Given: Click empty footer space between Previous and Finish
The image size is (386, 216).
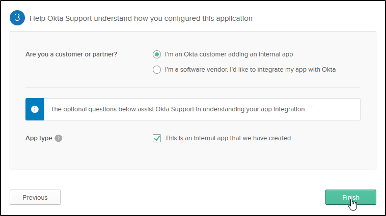Looking at the screenshot, I should tap(192, 198).
